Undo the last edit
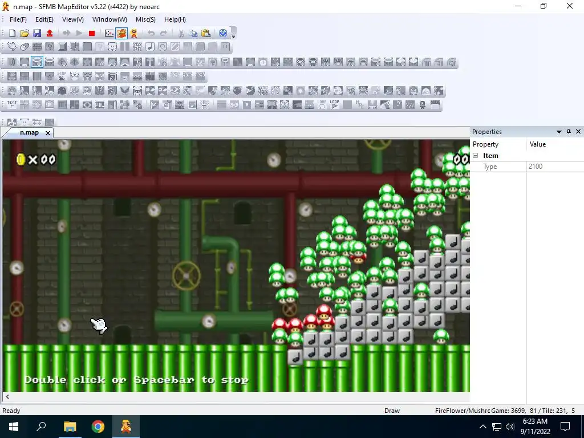This screenshot has height=438, width=584. (151, 34)
